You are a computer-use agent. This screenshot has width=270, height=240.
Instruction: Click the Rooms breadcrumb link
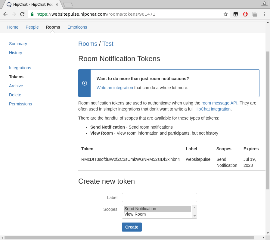(88, 44)
